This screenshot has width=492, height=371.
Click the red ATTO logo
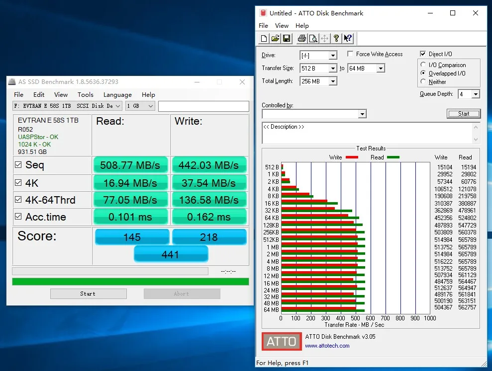(282, 341)
